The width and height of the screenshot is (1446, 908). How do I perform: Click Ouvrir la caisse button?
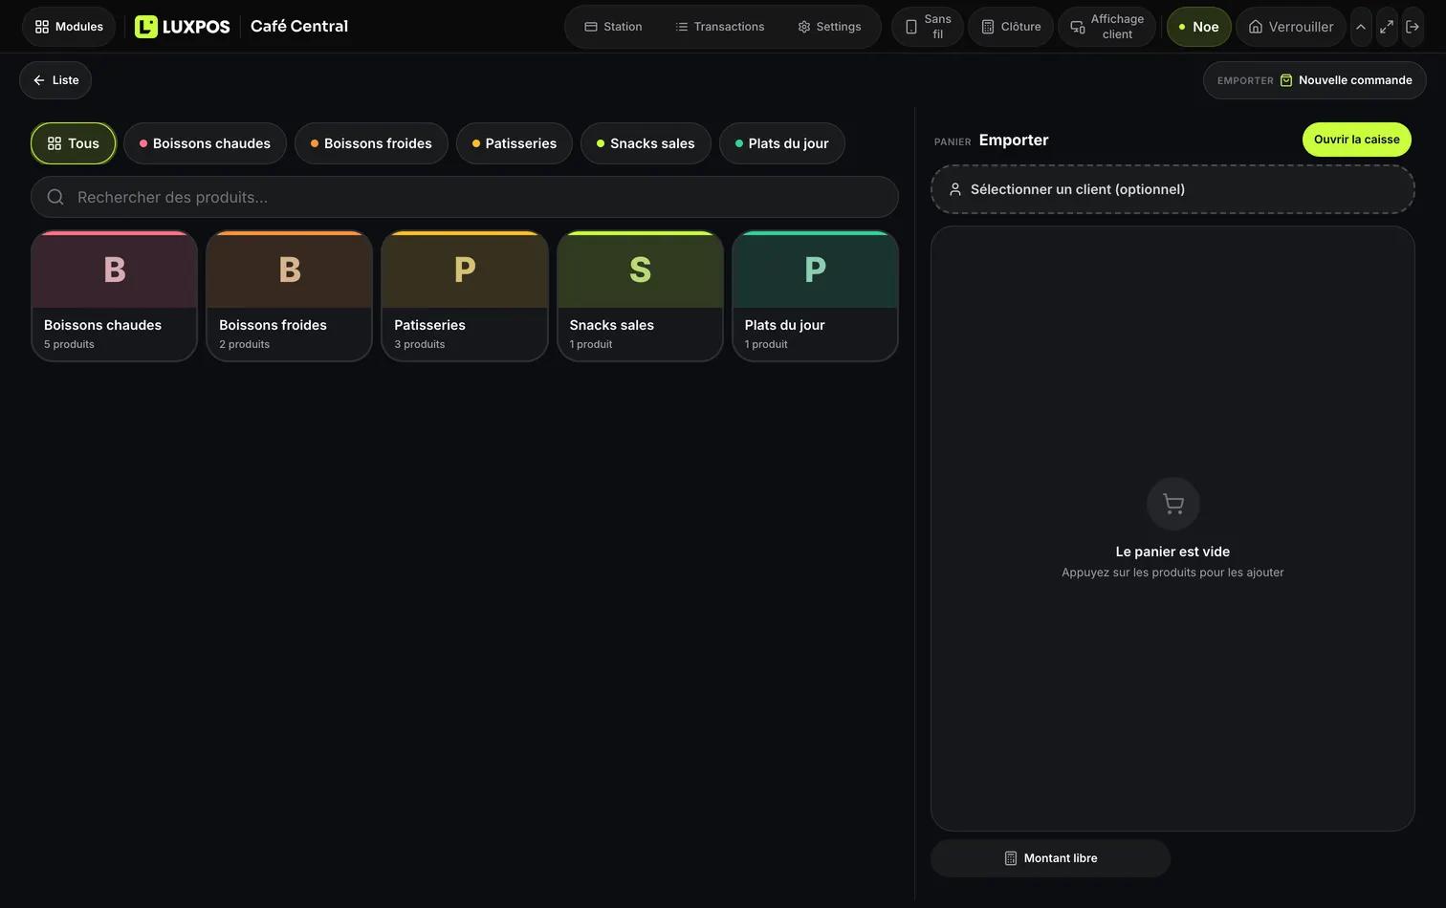(x=1356, y=140)
